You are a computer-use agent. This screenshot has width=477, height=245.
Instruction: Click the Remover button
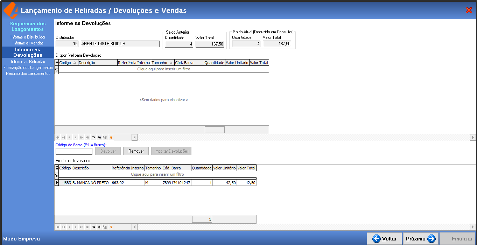[x=136, y=151]
